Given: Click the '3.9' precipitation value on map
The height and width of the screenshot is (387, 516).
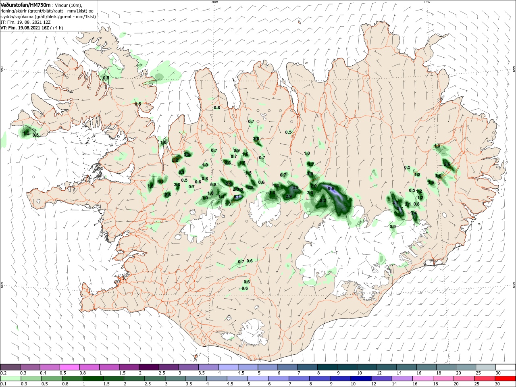Looking at the screenshot, I should point(295,188).
